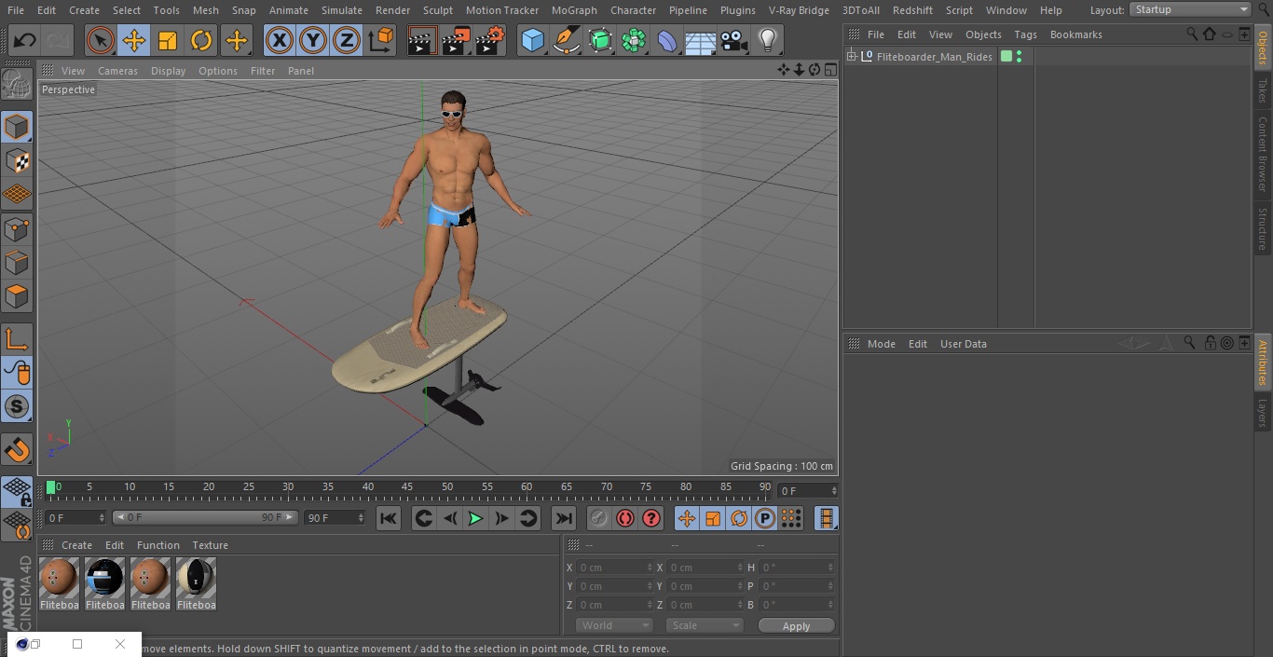Switch to Edges mode icon

click(17, 262)
